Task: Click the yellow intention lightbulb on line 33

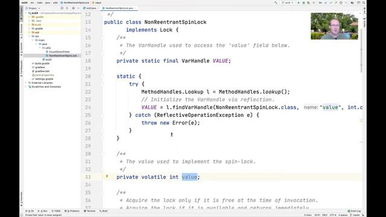Action: (107, 177)
